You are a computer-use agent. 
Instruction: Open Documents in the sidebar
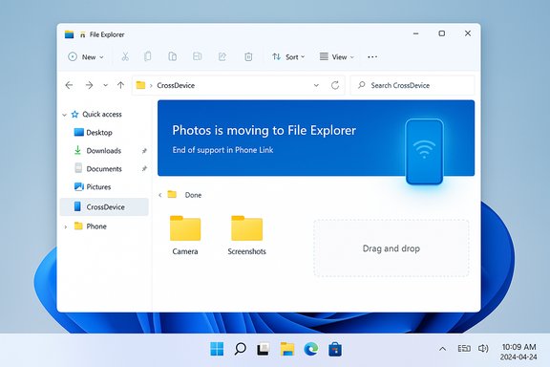coord(98,169)
